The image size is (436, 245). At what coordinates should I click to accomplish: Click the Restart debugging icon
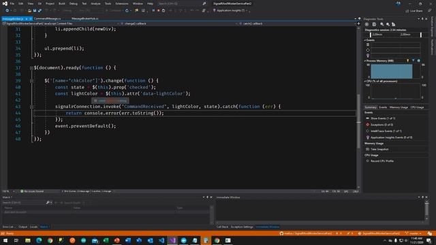coord(163,11)
